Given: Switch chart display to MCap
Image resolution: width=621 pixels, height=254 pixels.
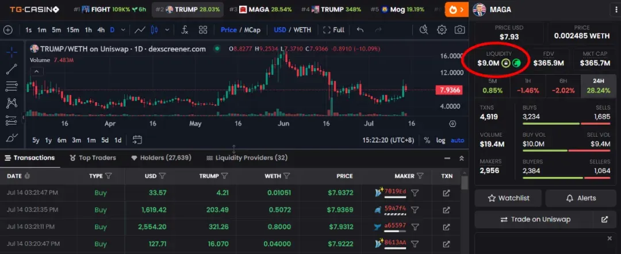Looking at the screenshot, I should pyautogui.click(x=252, y=30).
